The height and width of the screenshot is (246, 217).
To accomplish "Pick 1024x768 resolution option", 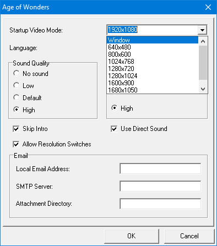I will click(153, 62).
